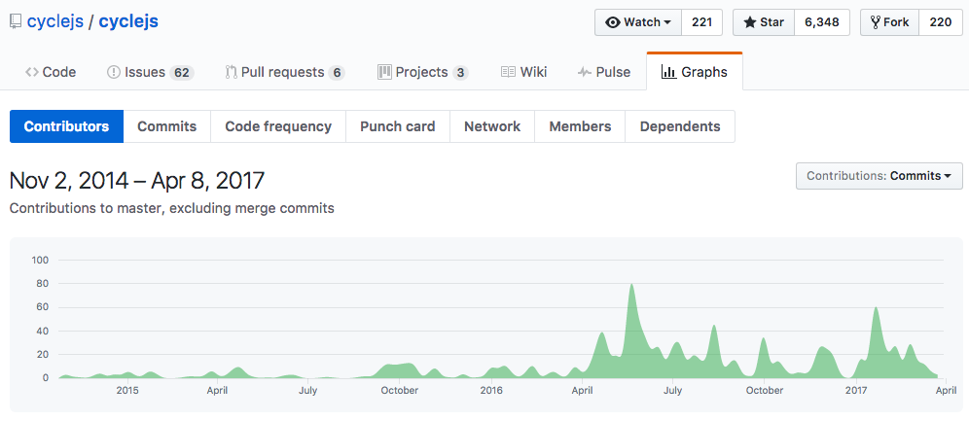Select the Graphs tab
This screenshot has height=421, width=969.
coord(695,72)
